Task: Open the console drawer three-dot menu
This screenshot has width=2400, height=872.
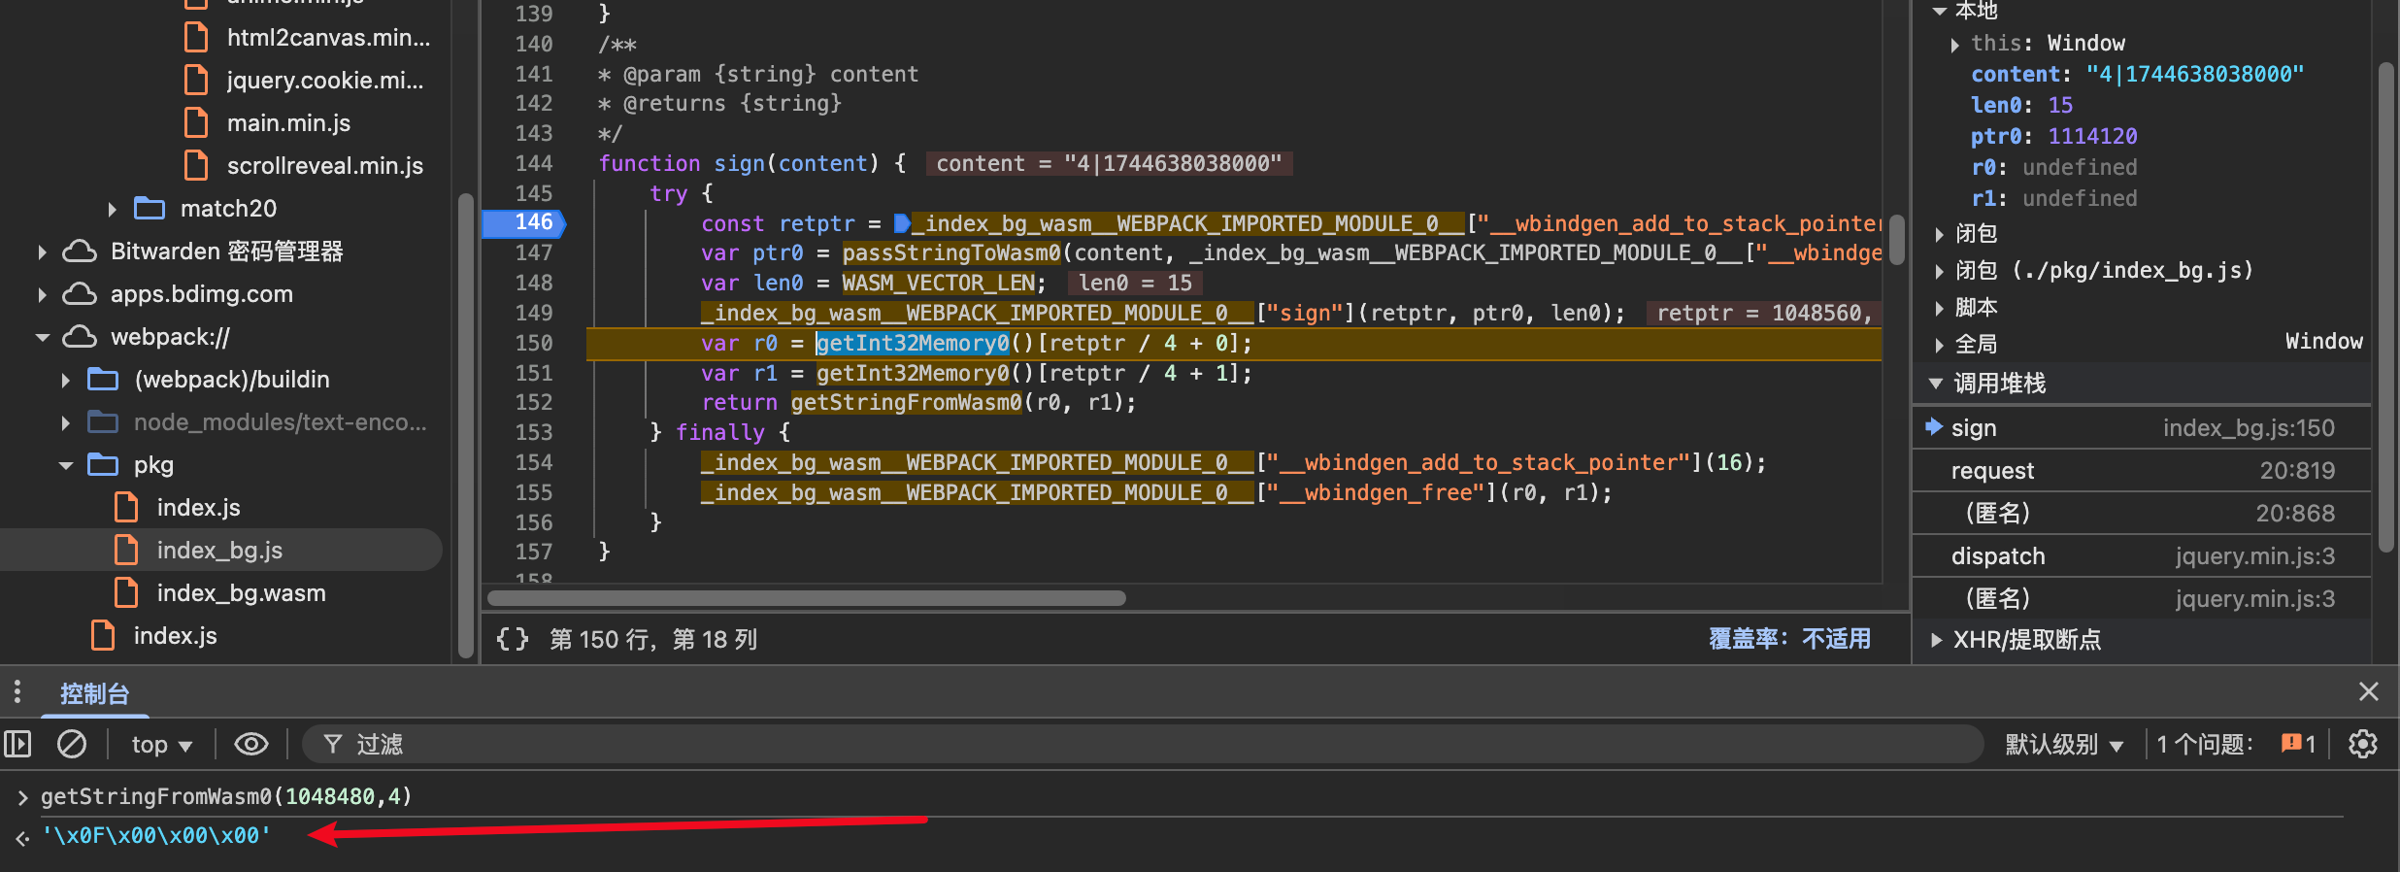Action: (17, 692)
